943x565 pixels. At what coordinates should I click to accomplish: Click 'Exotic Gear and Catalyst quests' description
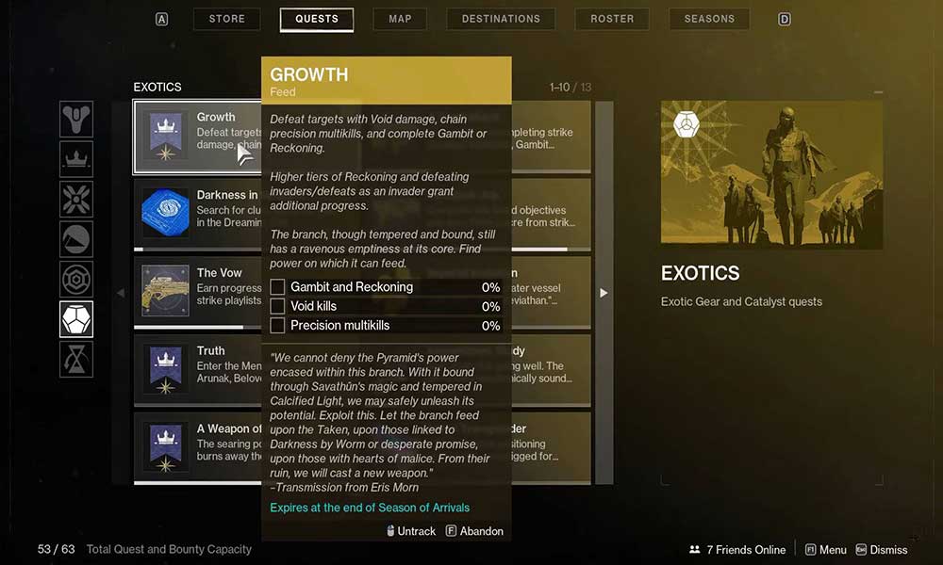[741, 301]
